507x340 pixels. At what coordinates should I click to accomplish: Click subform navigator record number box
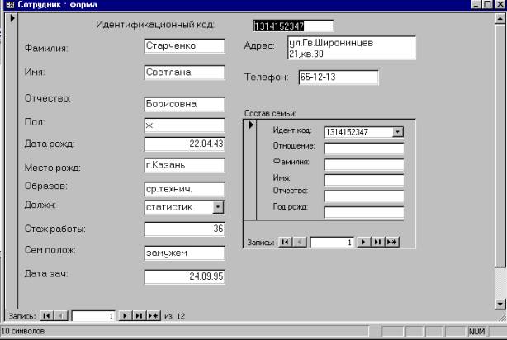[x=332, y=242]
